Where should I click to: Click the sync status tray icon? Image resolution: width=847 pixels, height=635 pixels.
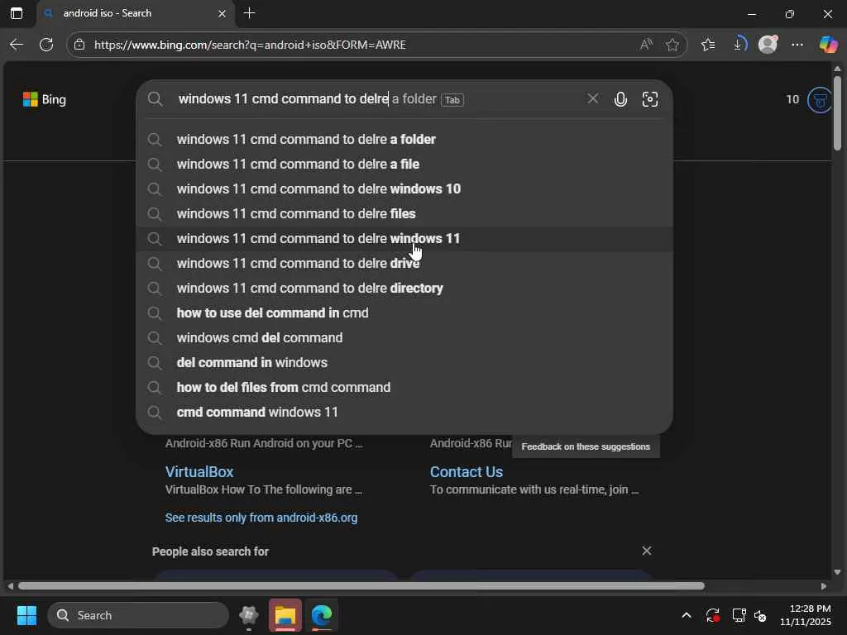712,615
